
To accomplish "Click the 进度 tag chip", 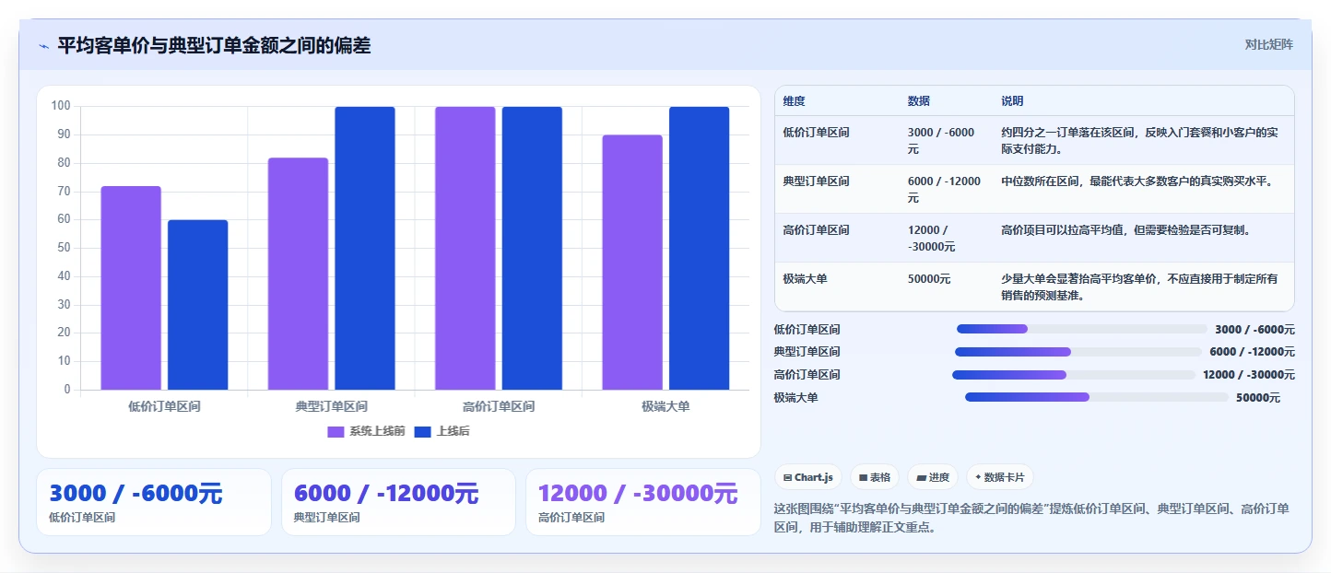I will tap(933, 477).
